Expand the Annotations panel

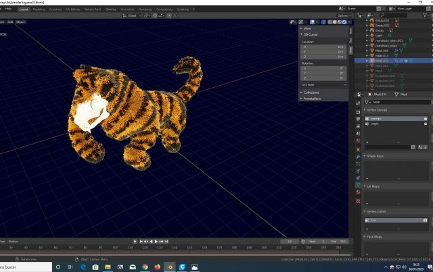(x=312, y=99)
